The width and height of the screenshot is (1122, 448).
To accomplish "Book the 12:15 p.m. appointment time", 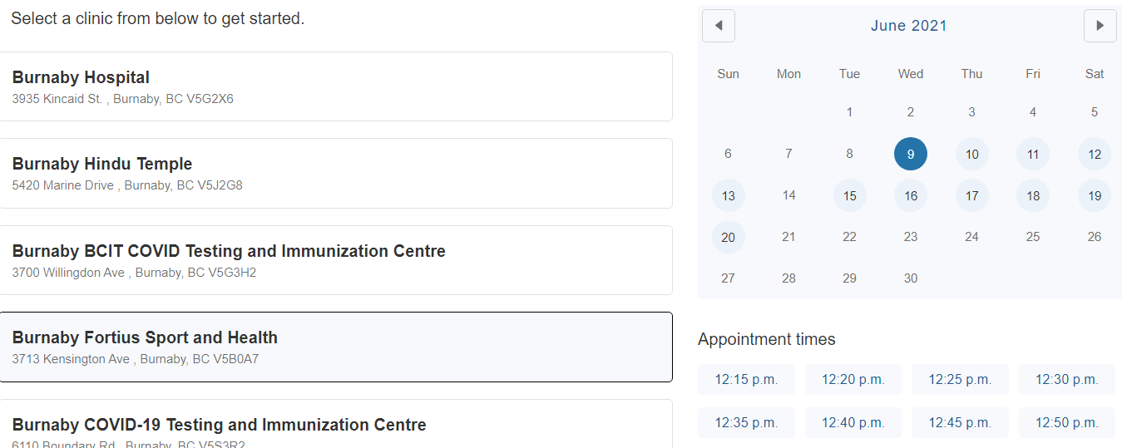I will click(746, 380).
